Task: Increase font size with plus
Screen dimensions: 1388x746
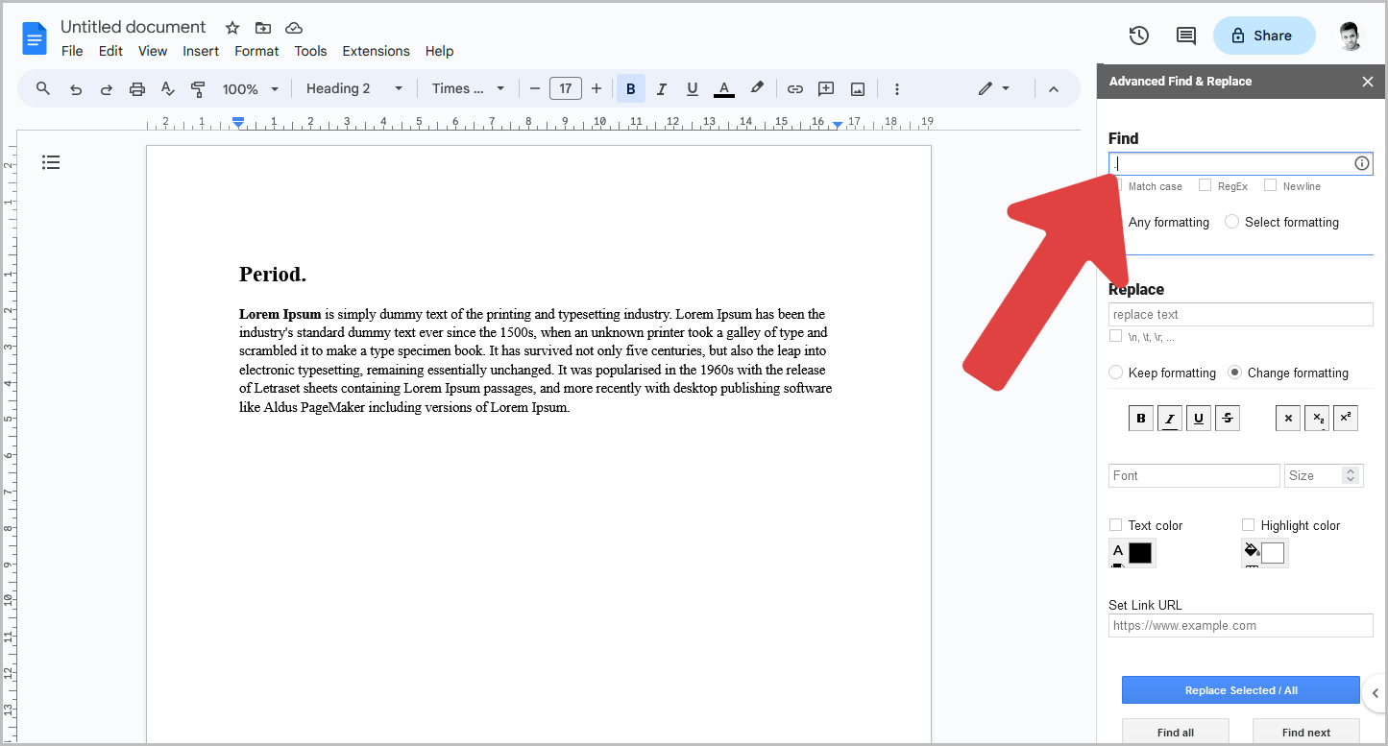Action: coord(597,89)
